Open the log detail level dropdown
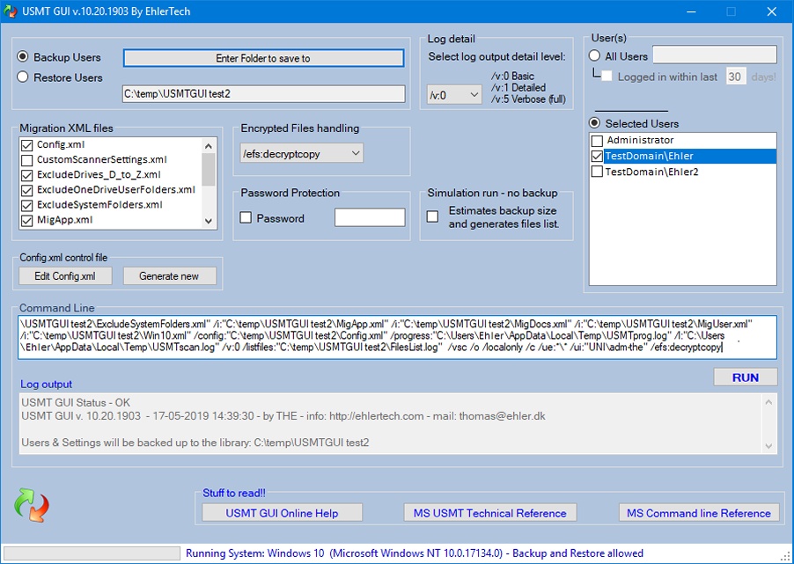 point(454,95)
